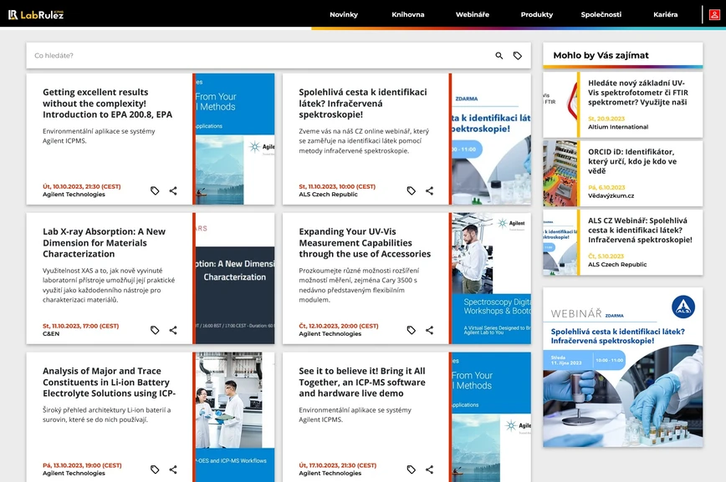726x482 pixels.
Task: Open 'Lab X-ray Absorption' webinar title
Action: point(105,242)
